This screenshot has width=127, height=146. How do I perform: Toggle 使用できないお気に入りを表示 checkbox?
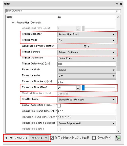click(52, 138)
